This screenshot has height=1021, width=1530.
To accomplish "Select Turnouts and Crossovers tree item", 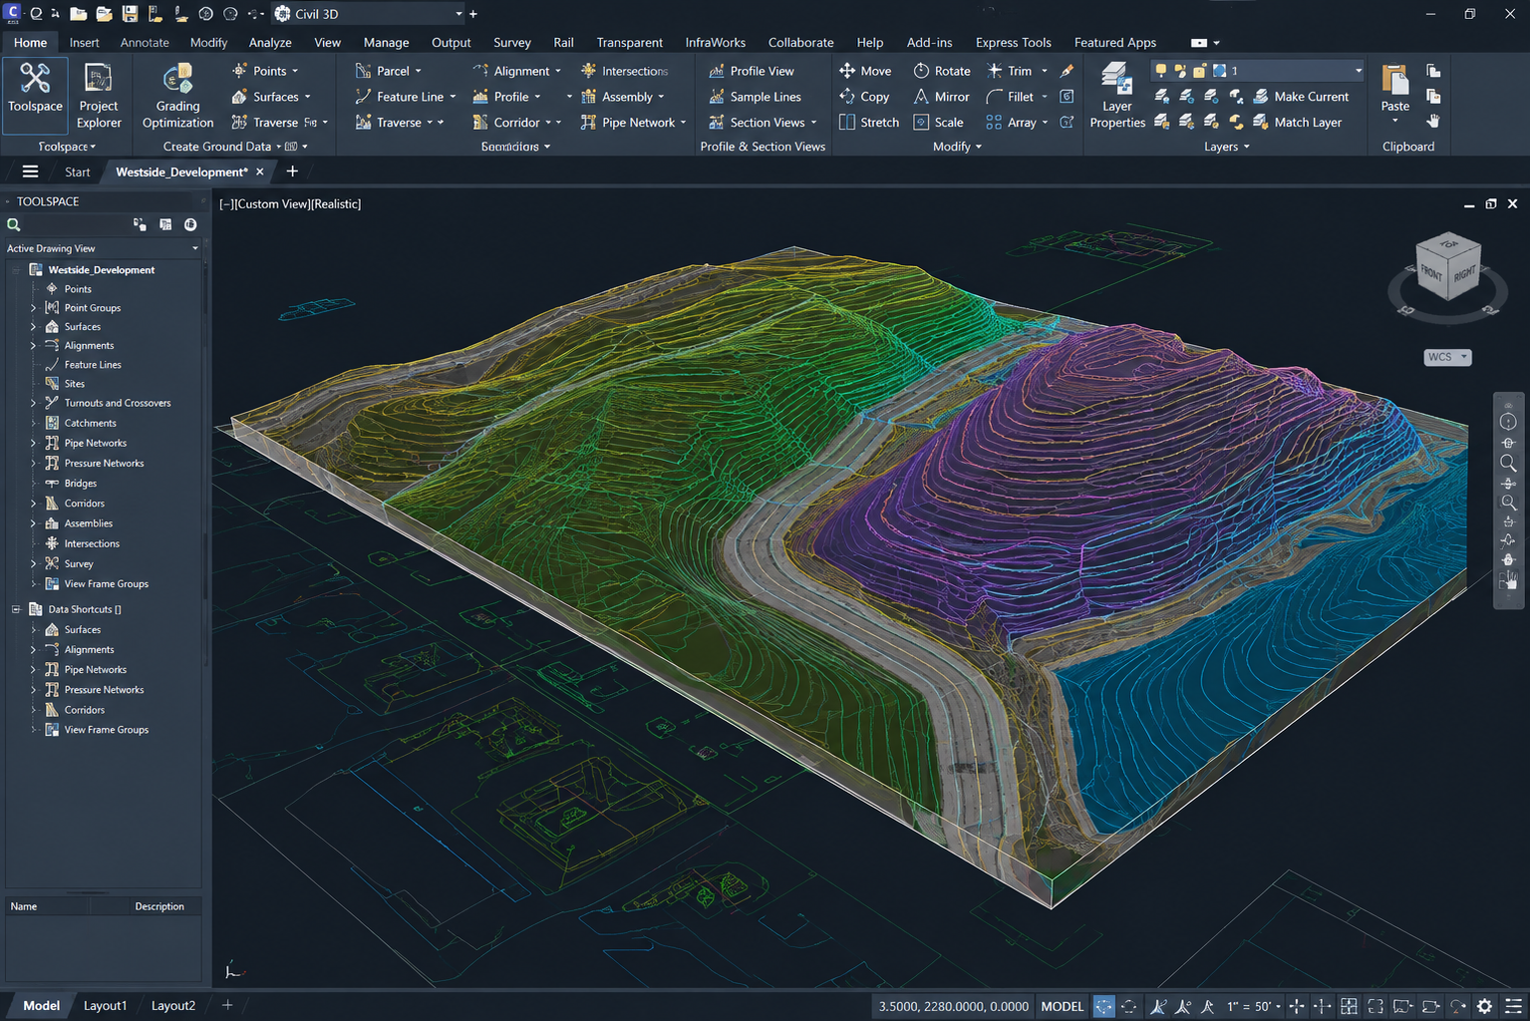I will pyautogui.click(x=118, y=403).
